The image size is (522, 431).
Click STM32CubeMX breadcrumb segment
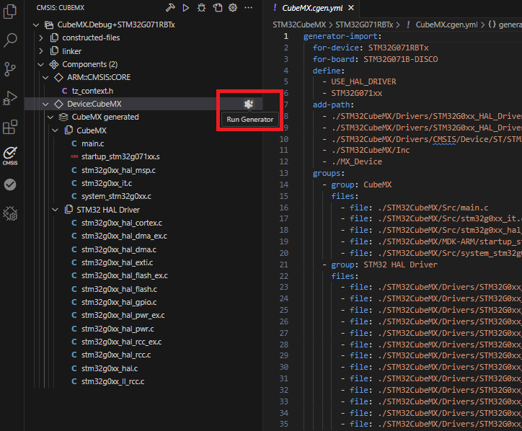point(299,25)
